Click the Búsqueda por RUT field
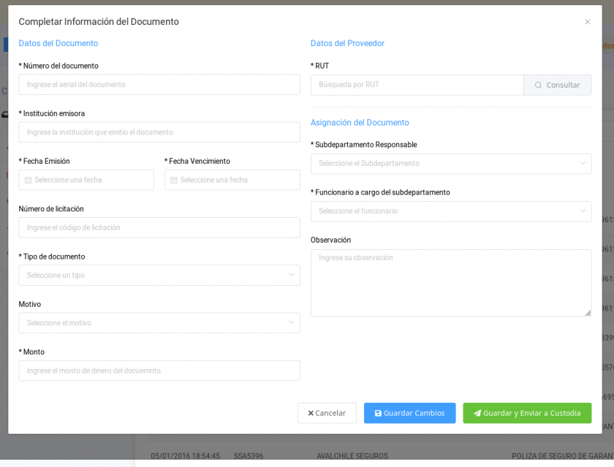This screenshot has width=614, height=467. coord(417,85)
